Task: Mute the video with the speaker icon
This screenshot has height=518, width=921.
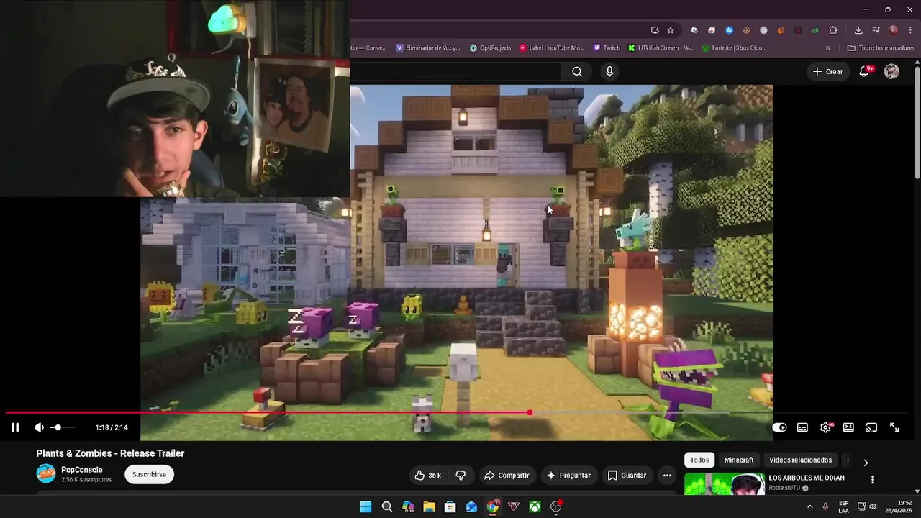Action: tap(39, 427)
